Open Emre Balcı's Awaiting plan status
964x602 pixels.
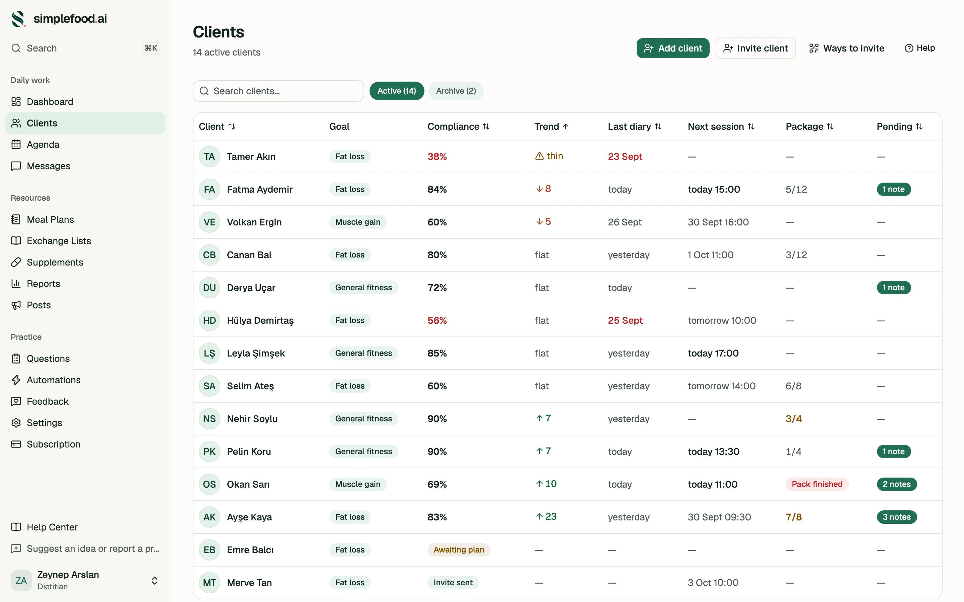[x=459, y=550]
